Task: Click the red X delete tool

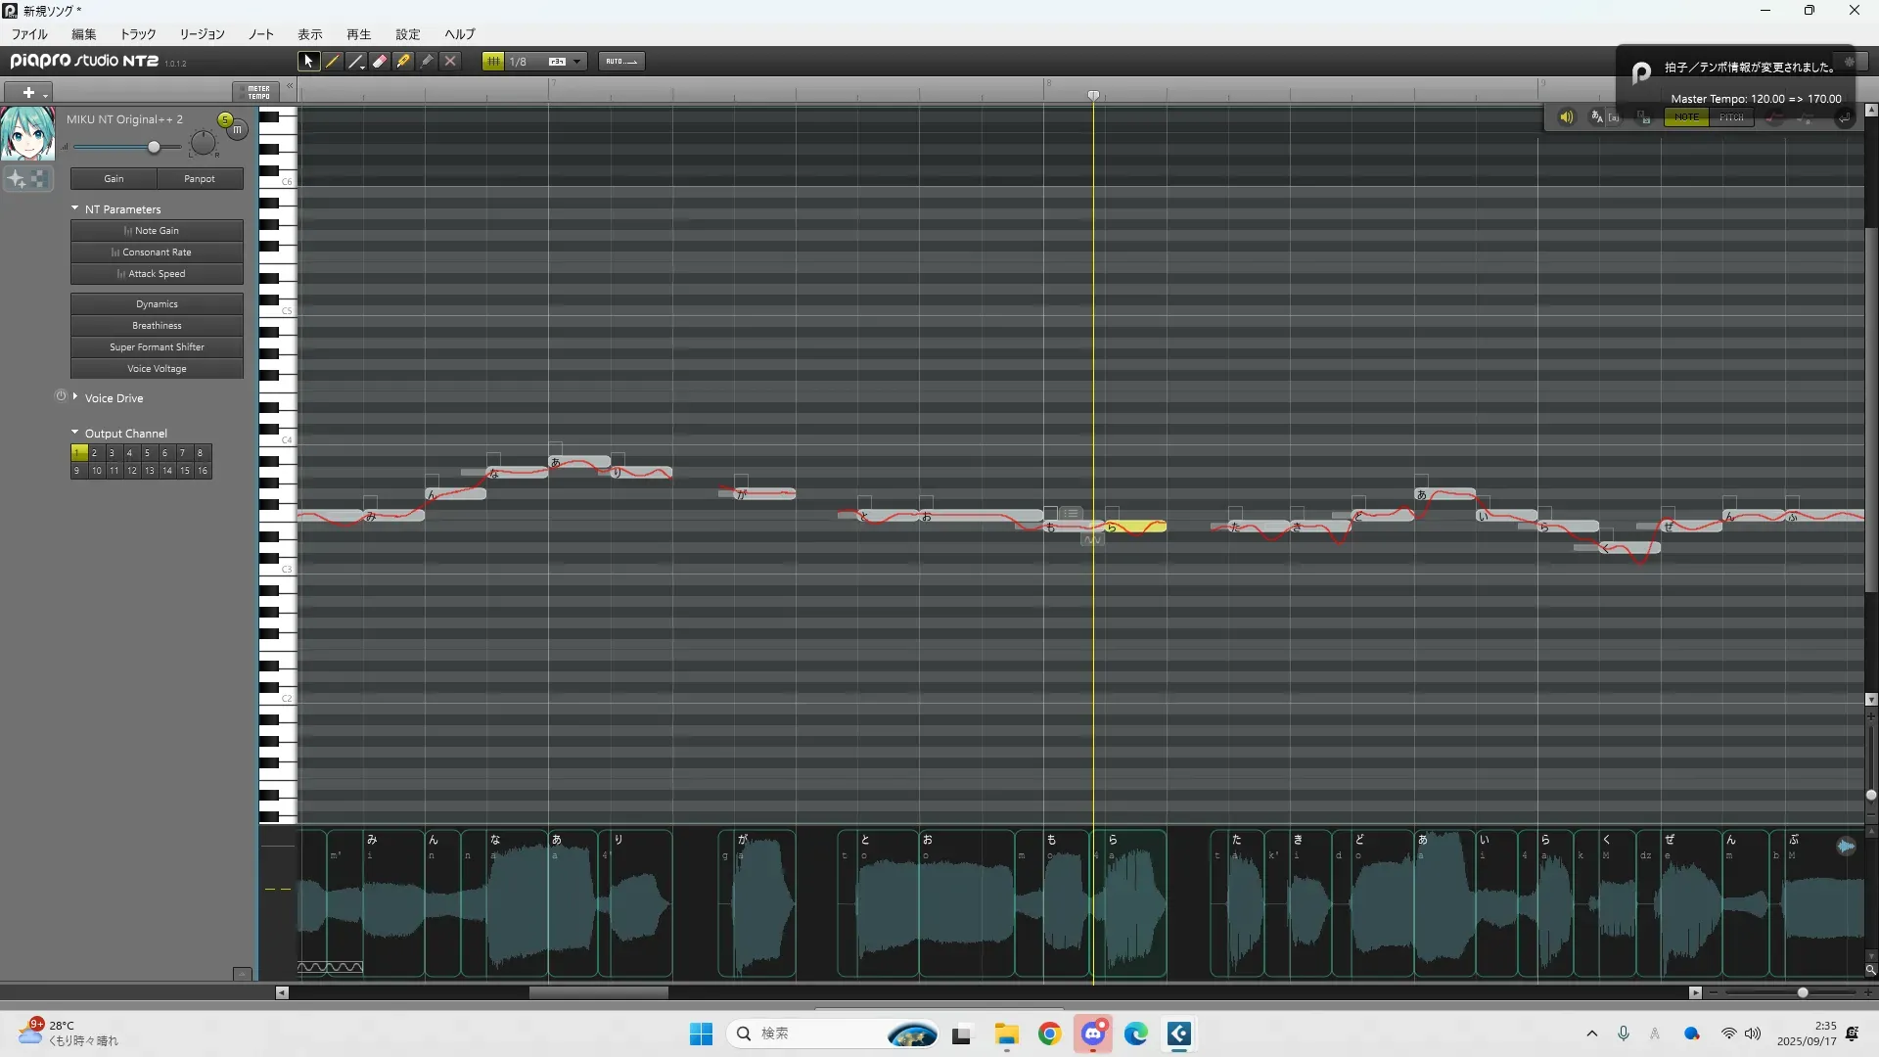Action: click(x=450, y=61)
